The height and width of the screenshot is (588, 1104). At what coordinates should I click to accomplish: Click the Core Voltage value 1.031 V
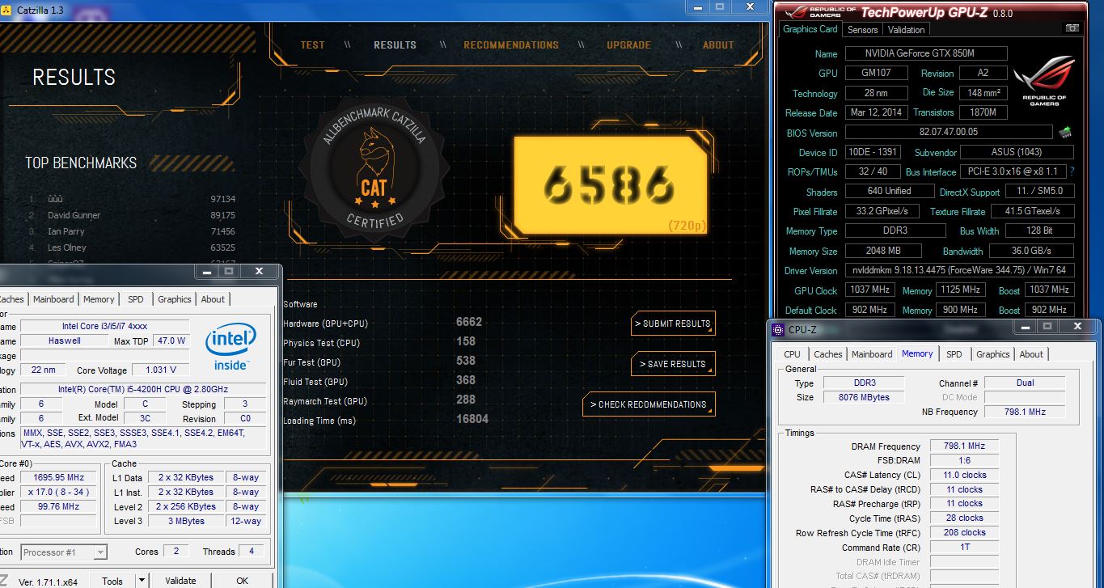click(159, 370)
